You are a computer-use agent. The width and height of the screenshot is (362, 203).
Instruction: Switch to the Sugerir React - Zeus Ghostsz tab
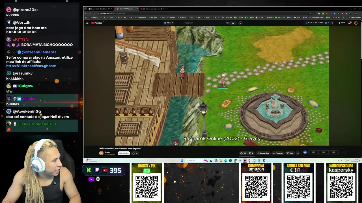click(99, 9)
